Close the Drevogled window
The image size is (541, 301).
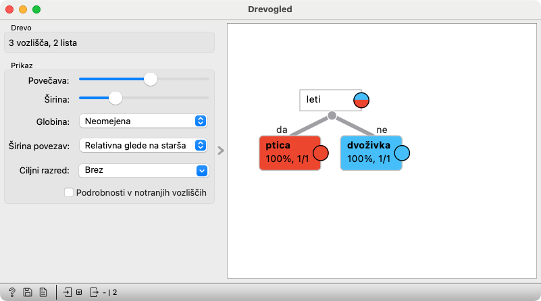(x=9, y=10)
